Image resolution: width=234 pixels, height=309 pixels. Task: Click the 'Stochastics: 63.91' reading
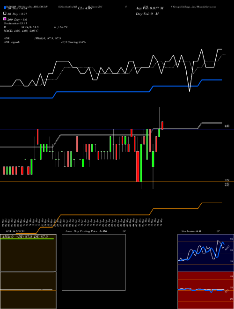15,23
